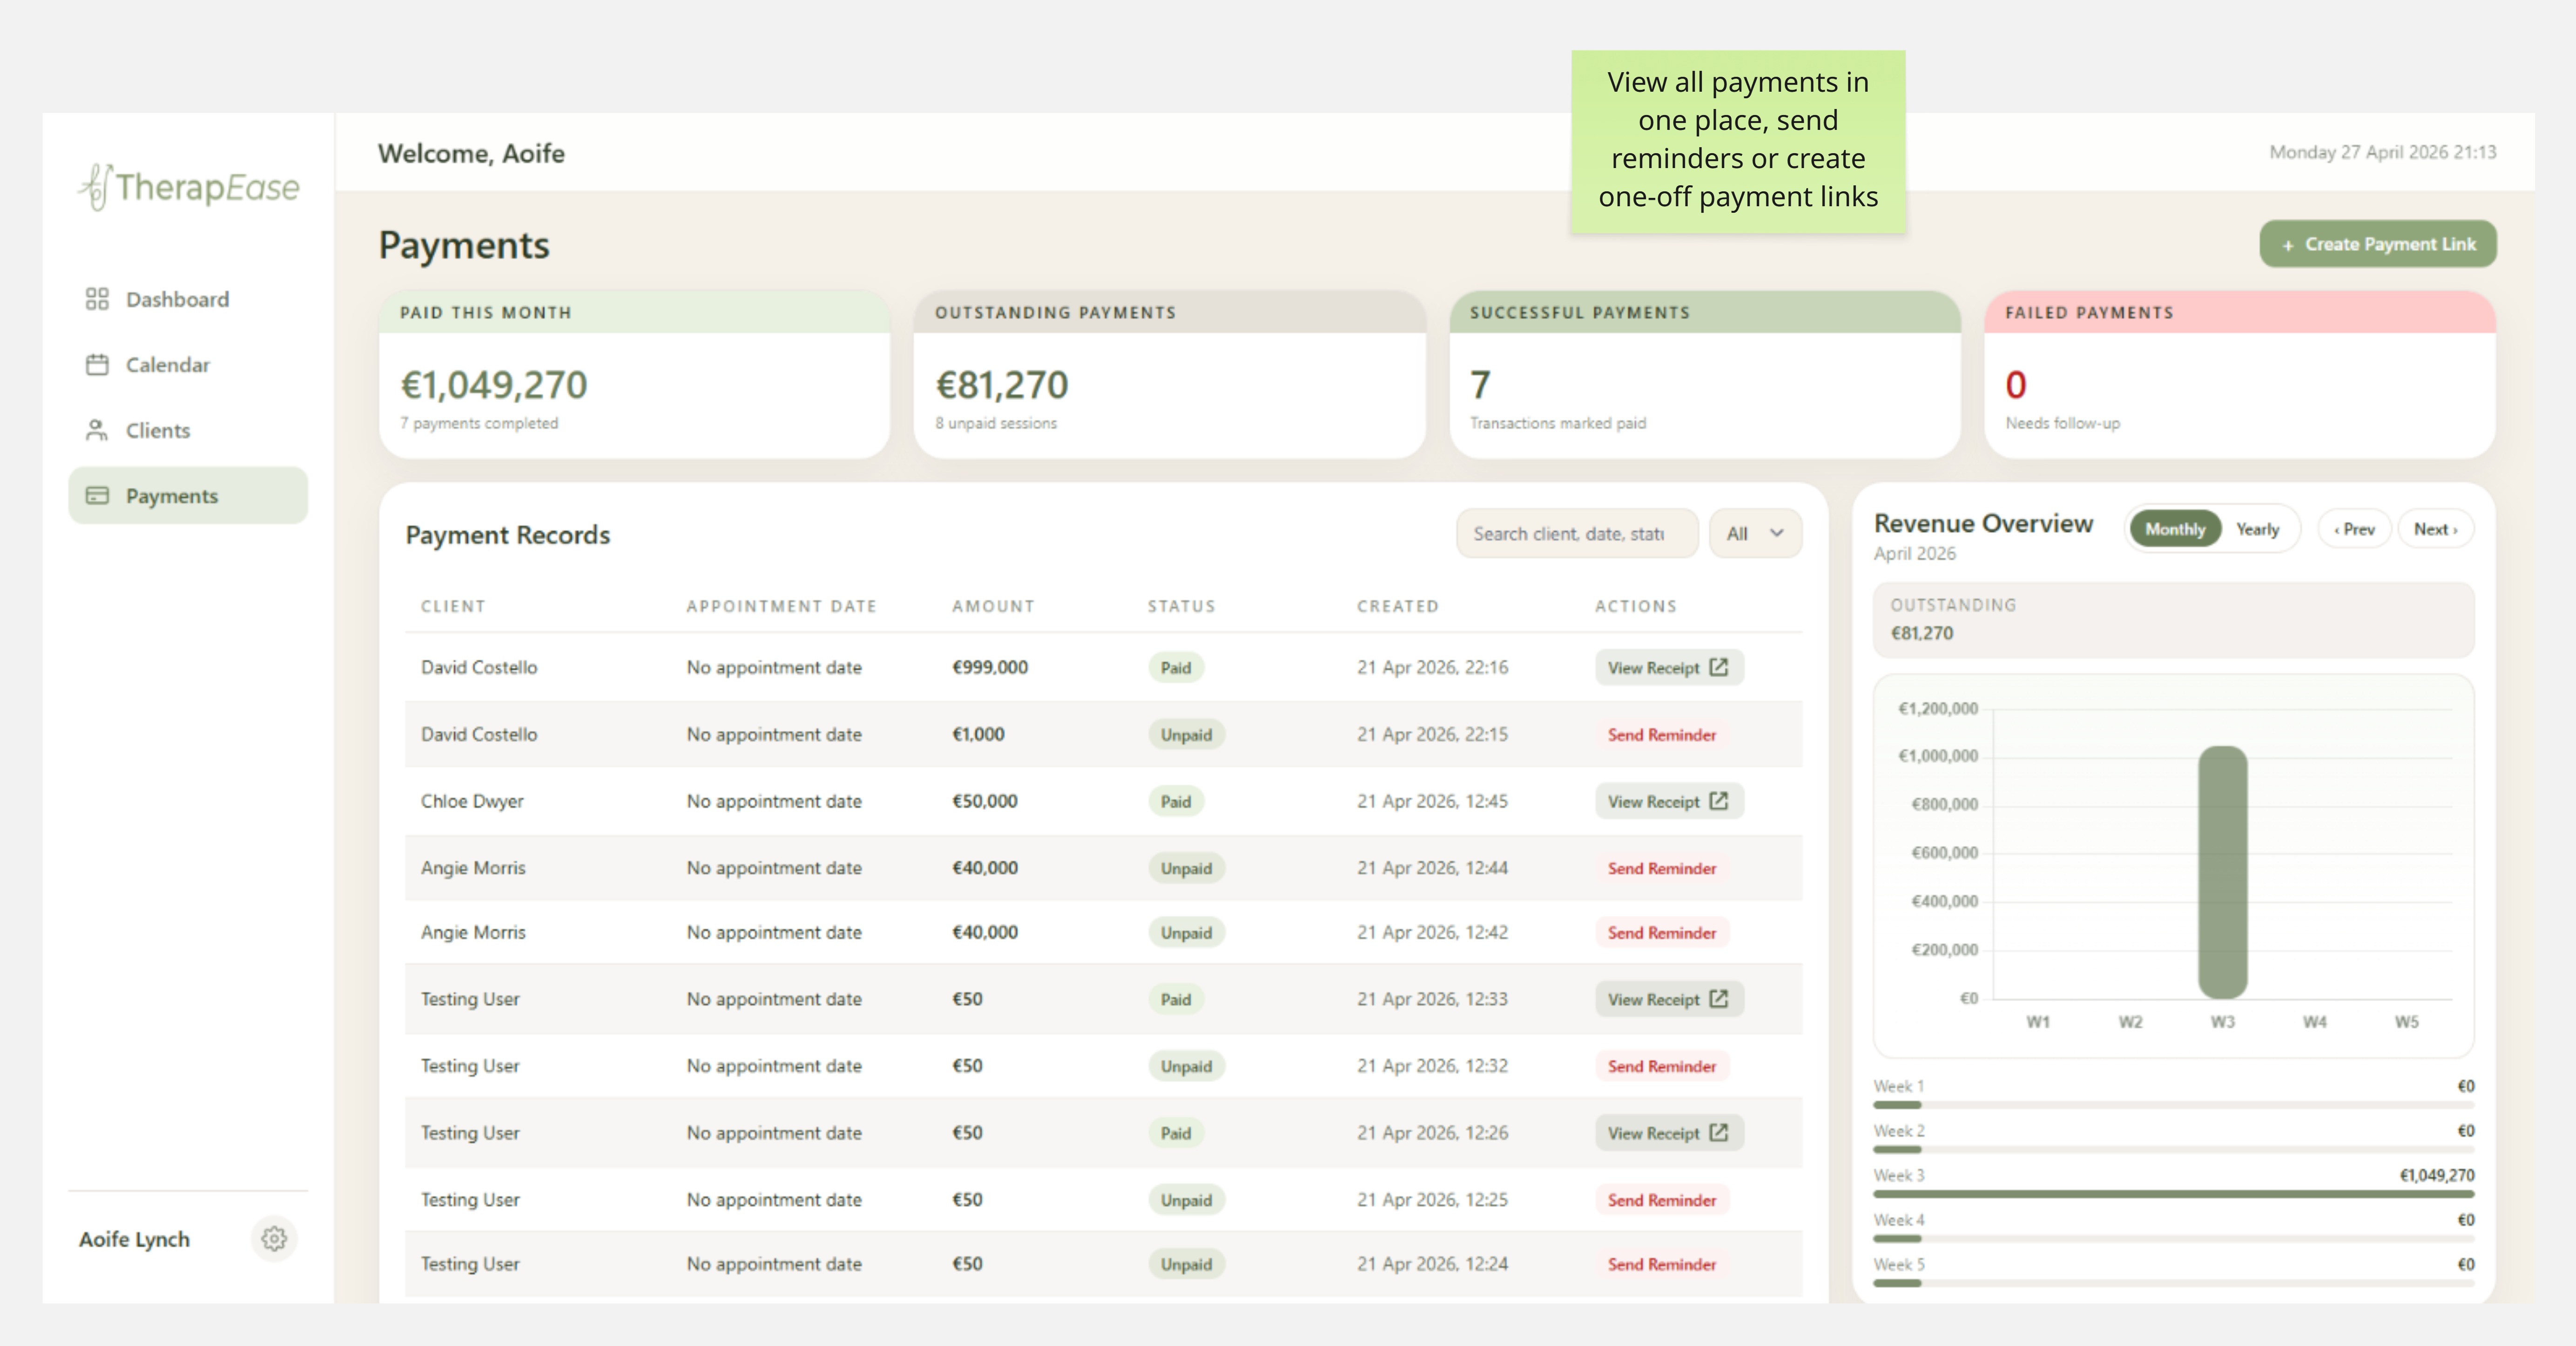2576x1346 pixels.
Task: Click the Outstanding €81,270 box in Revenue Overview
Action: [x=2173, y=620]
